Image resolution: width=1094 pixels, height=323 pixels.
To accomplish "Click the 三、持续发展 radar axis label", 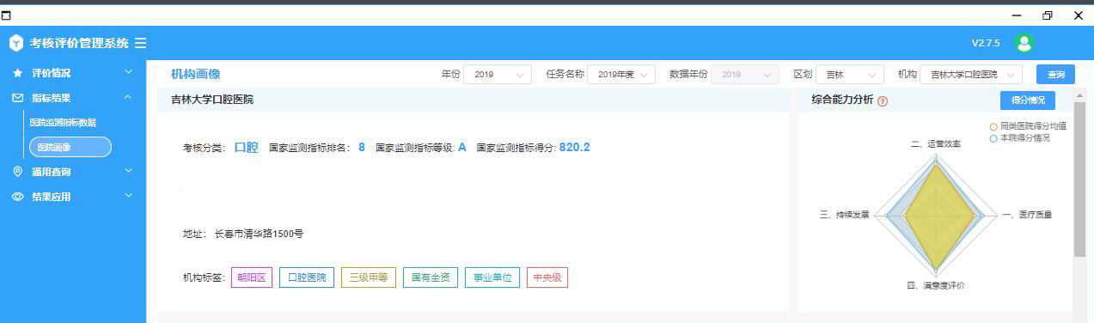I will coord(845,215).
